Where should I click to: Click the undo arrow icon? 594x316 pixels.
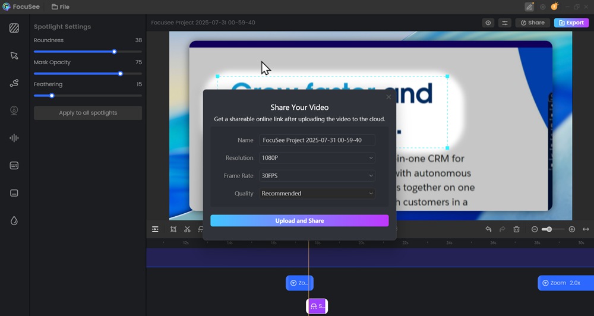pyautogui.click(x=489, y=229)
